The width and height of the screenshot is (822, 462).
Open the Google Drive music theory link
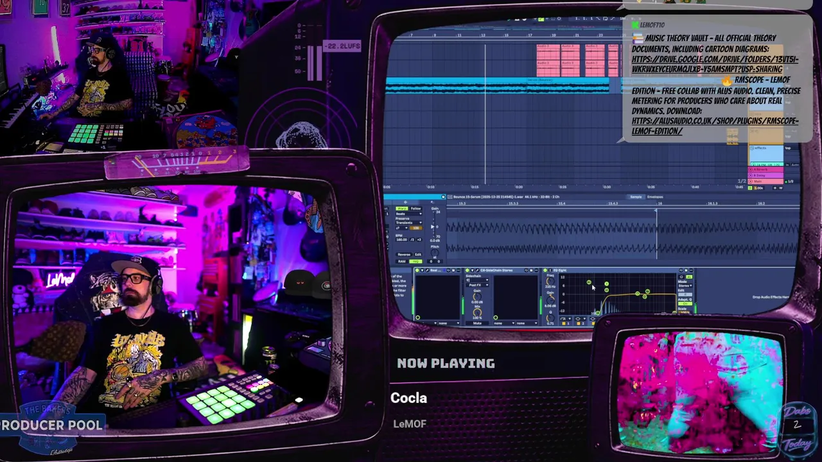point(715,64)
